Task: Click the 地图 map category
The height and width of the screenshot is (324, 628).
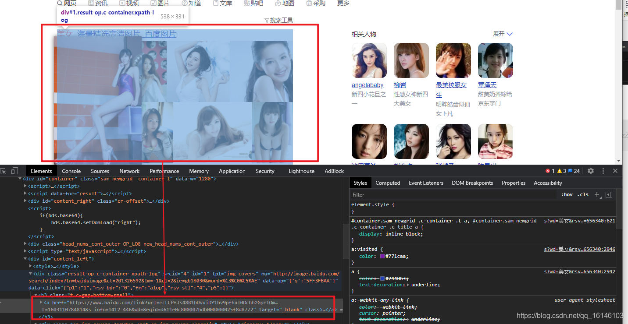Action: tap(285, 3)
